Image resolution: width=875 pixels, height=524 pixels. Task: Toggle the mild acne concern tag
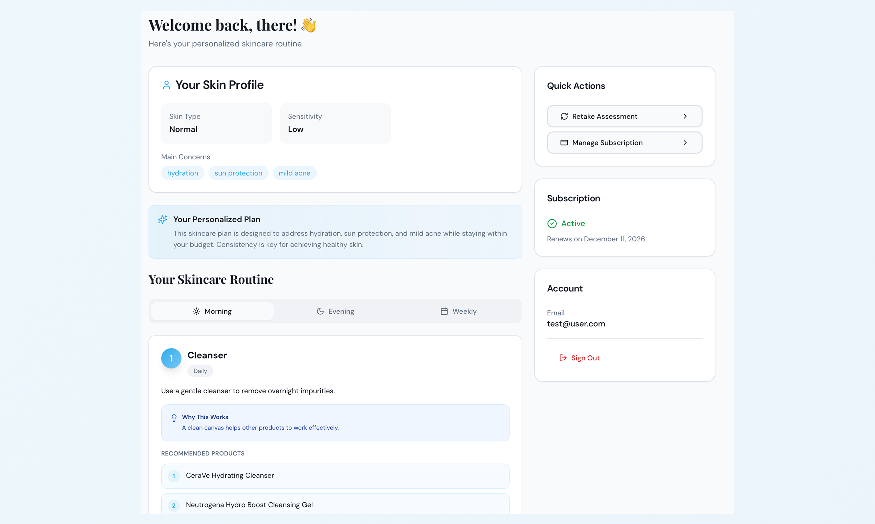[x=295, y=173]
